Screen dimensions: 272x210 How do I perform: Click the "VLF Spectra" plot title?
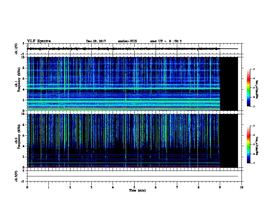(x=39, y=41)
